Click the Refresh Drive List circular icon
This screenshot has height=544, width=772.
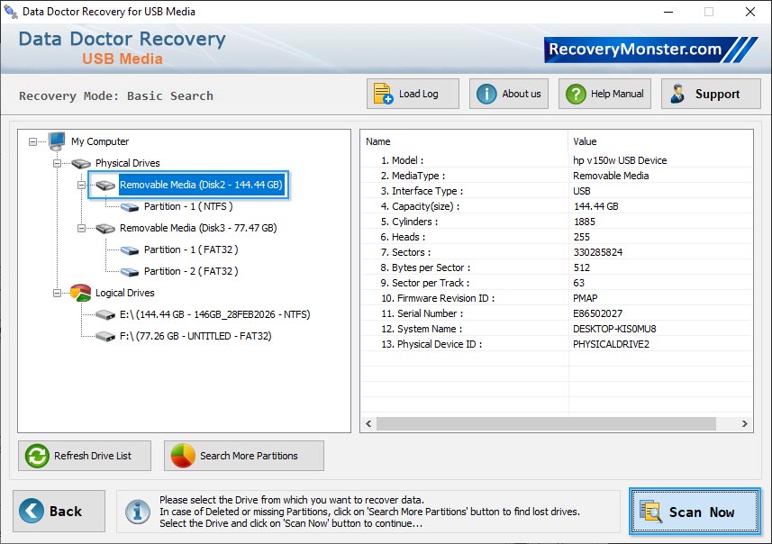coord(35,456)
